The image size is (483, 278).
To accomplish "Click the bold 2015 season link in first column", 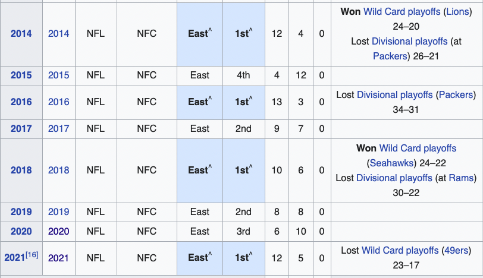I will point(21,75).
